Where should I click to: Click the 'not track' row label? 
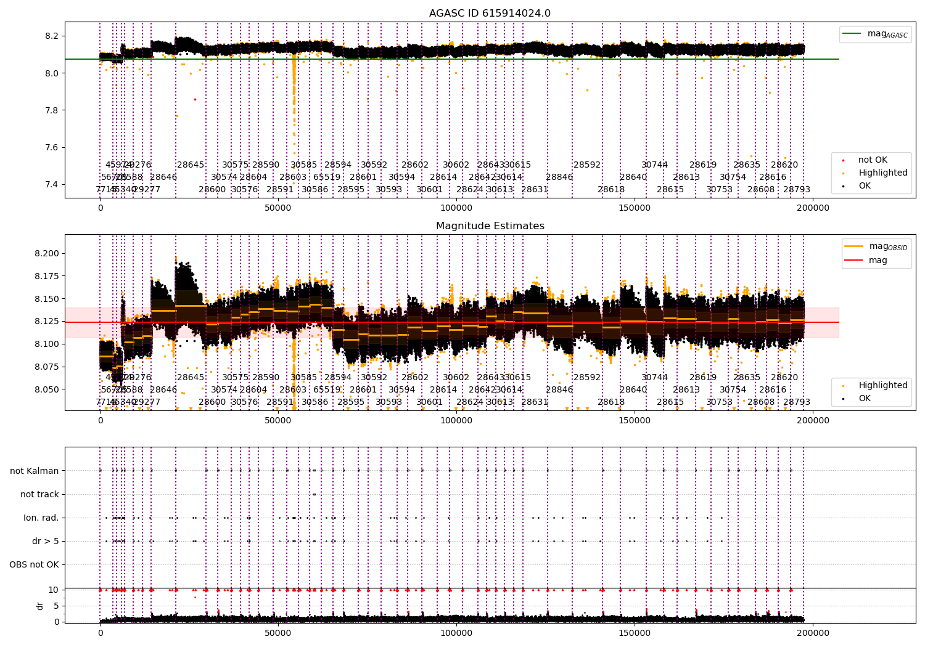pyautogui.click(x=39, y=494)
